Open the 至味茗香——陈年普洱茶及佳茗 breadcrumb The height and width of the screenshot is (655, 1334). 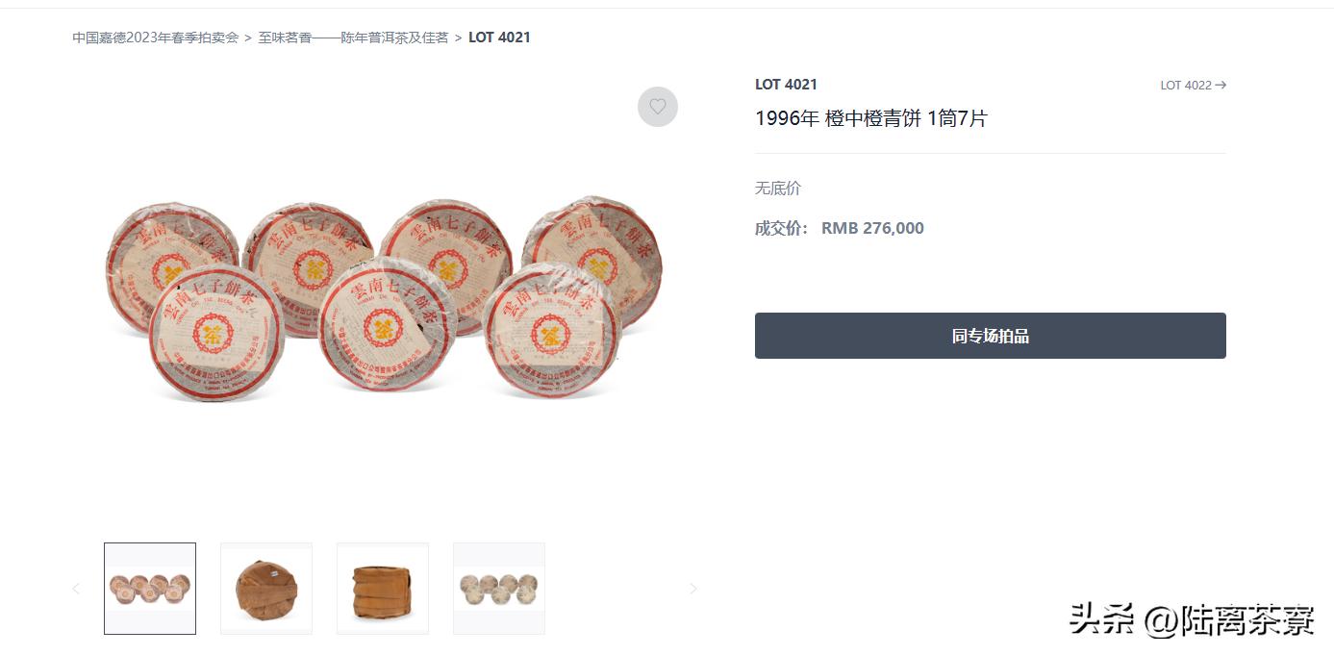(x=353, y=38)
